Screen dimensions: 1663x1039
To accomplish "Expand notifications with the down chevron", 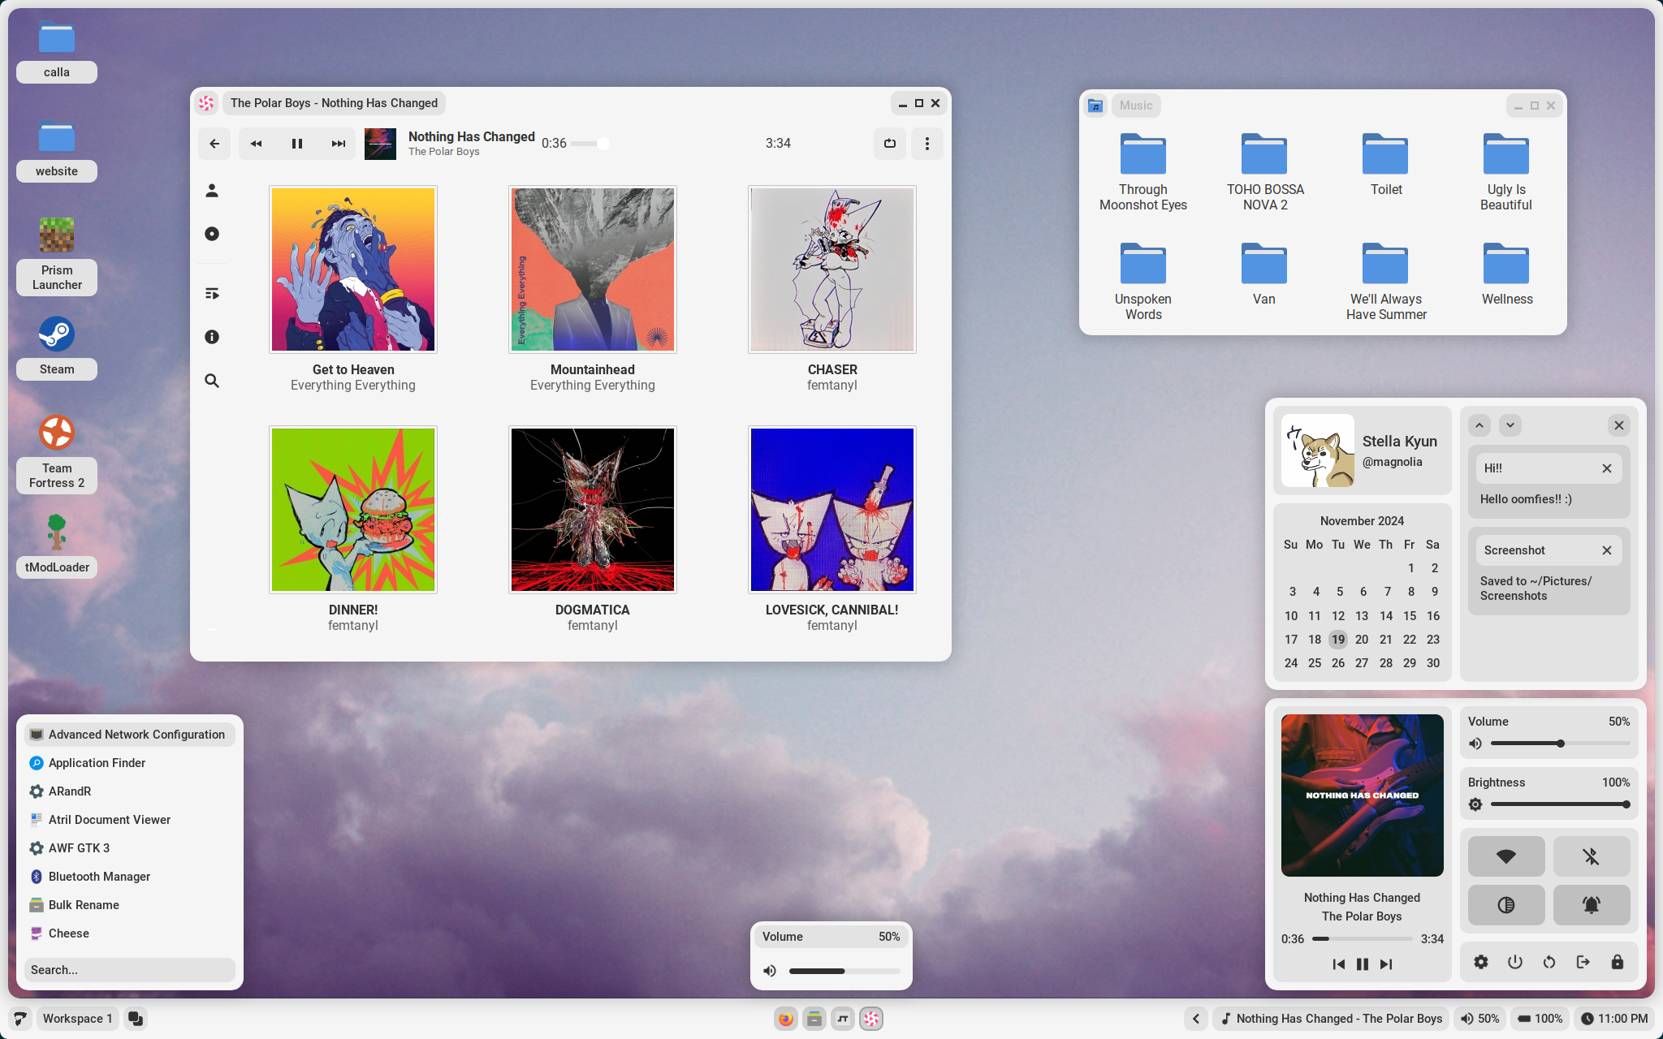I will click(x=1510, y=425).
